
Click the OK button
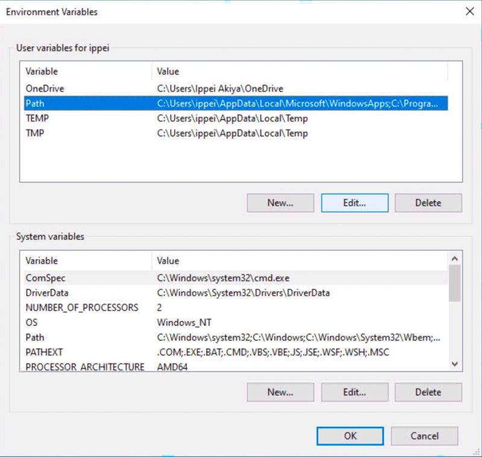350,436
